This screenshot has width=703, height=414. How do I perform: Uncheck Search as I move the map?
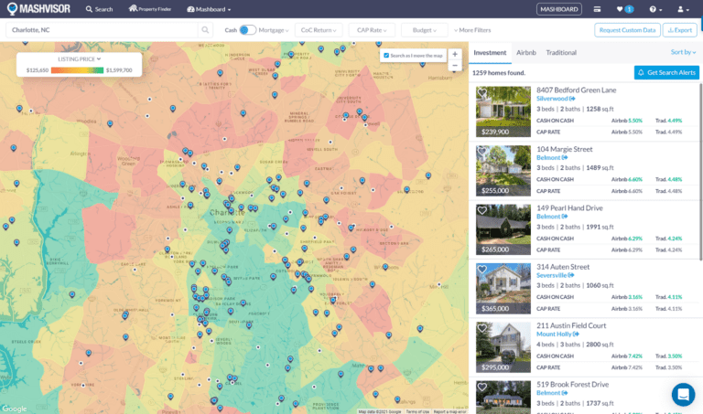click(x=387, y=56)
